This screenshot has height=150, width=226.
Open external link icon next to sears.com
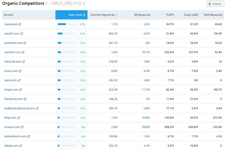(x=19, y=80)
